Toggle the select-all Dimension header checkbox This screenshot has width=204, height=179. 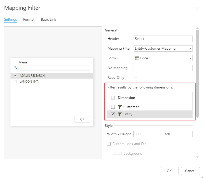(x=113, y=98)
